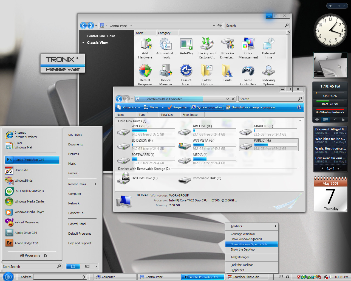Image resolution: width=351 pixels, height=281 pixels.
Task: Select the DVD RW Drive (K:) icon
Action: tap(123, 178)
